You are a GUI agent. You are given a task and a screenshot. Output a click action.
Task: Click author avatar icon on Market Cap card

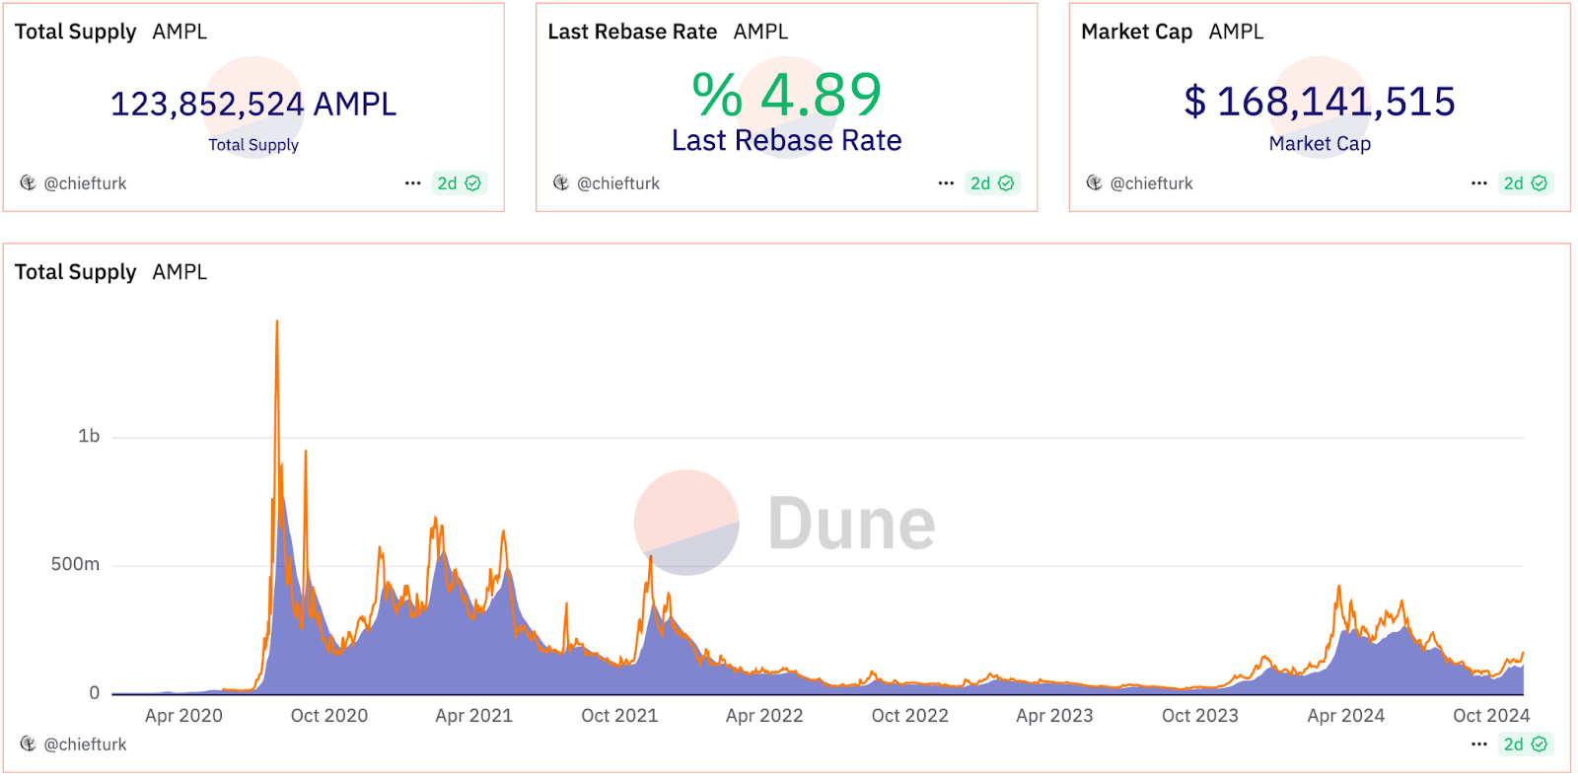pos(1094,183)
